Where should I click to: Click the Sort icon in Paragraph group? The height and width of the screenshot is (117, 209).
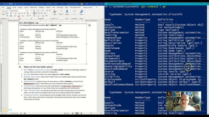pos(43,16)
